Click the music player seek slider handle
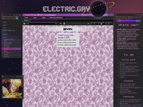This screenshot has height=107, width=143. click(64, 24)
